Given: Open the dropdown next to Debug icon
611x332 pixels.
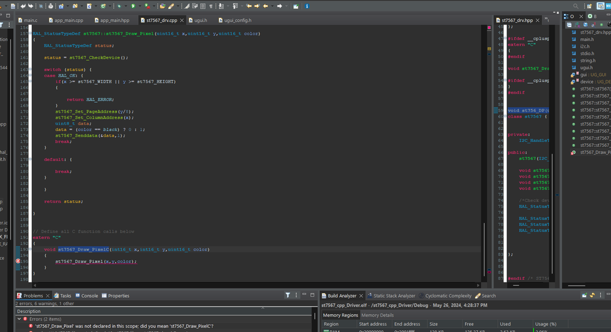Looking at the screenshot, I should [125, 6].
